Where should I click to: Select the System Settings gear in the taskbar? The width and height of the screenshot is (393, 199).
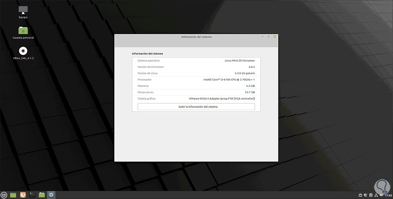click(51, 195)
